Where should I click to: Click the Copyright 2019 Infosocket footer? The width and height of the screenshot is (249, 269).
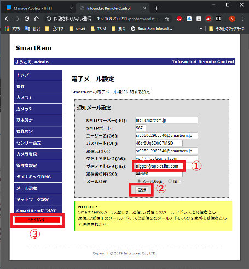[x=125, y=253]
